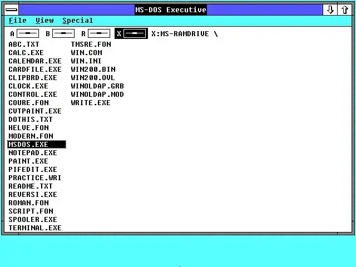Select CVTPAINT.EXE file

(x=35, y=111)
